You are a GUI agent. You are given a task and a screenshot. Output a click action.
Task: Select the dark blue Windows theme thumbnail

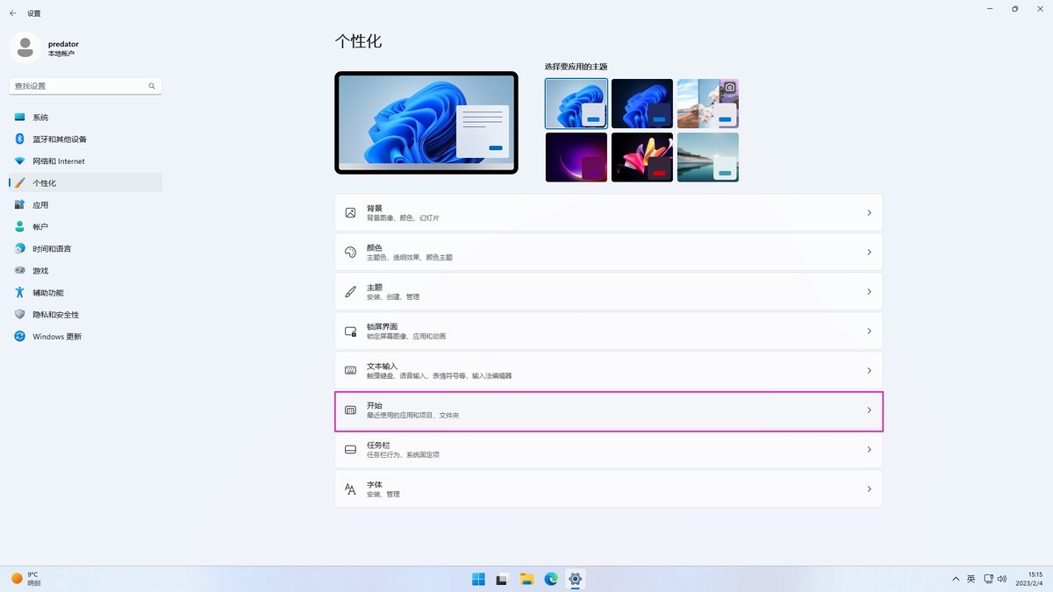(641, 103)
